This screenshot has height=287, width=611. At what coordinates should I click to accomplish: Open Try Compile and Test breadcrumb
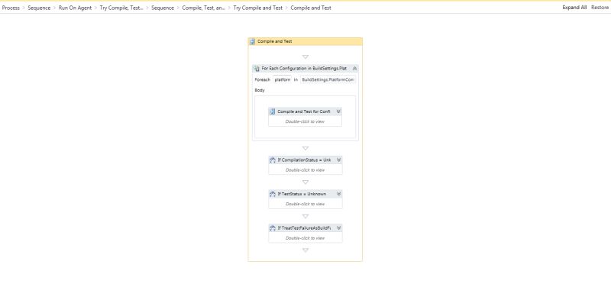[258, 8]
